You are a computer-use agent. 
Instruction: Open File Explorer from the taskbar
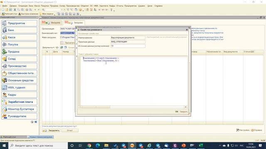pos(106,145)
